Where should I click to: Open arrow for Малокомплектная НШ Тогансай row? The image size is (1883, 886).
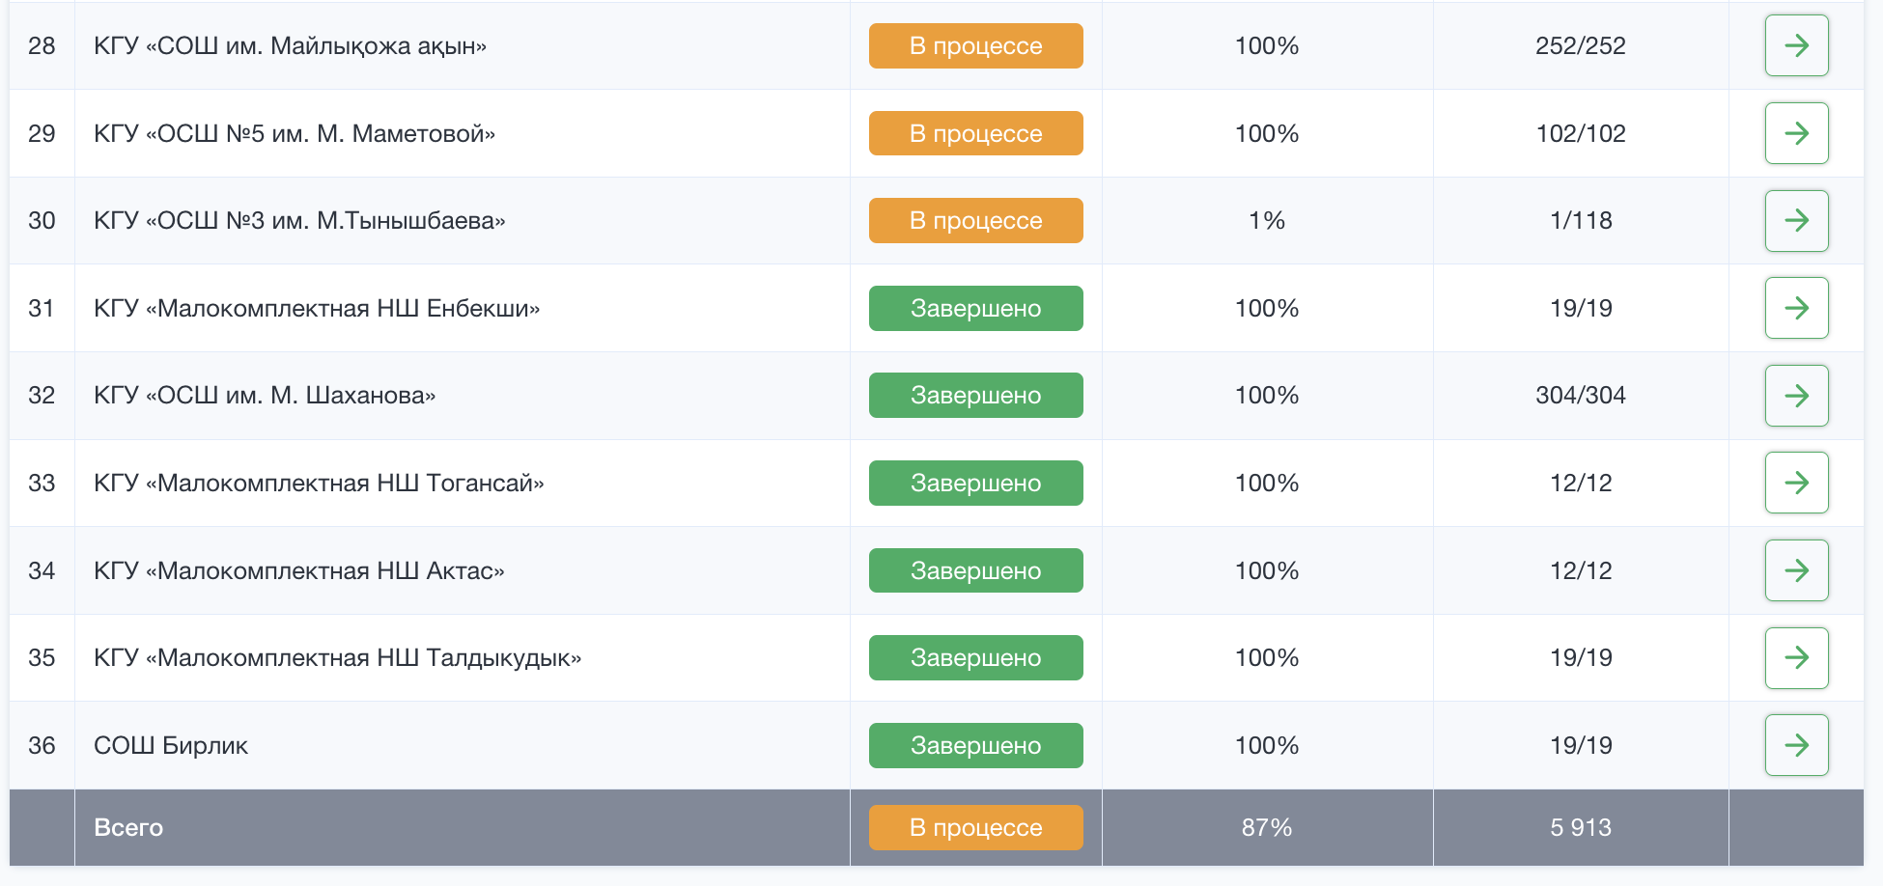tap(1796, 483)
